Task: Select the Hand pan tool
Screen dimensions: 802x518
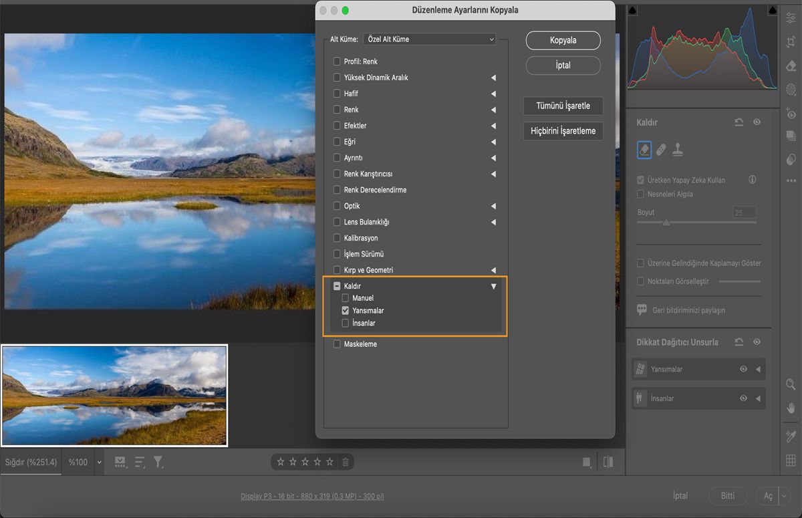Action: click(x=791, y=408)
